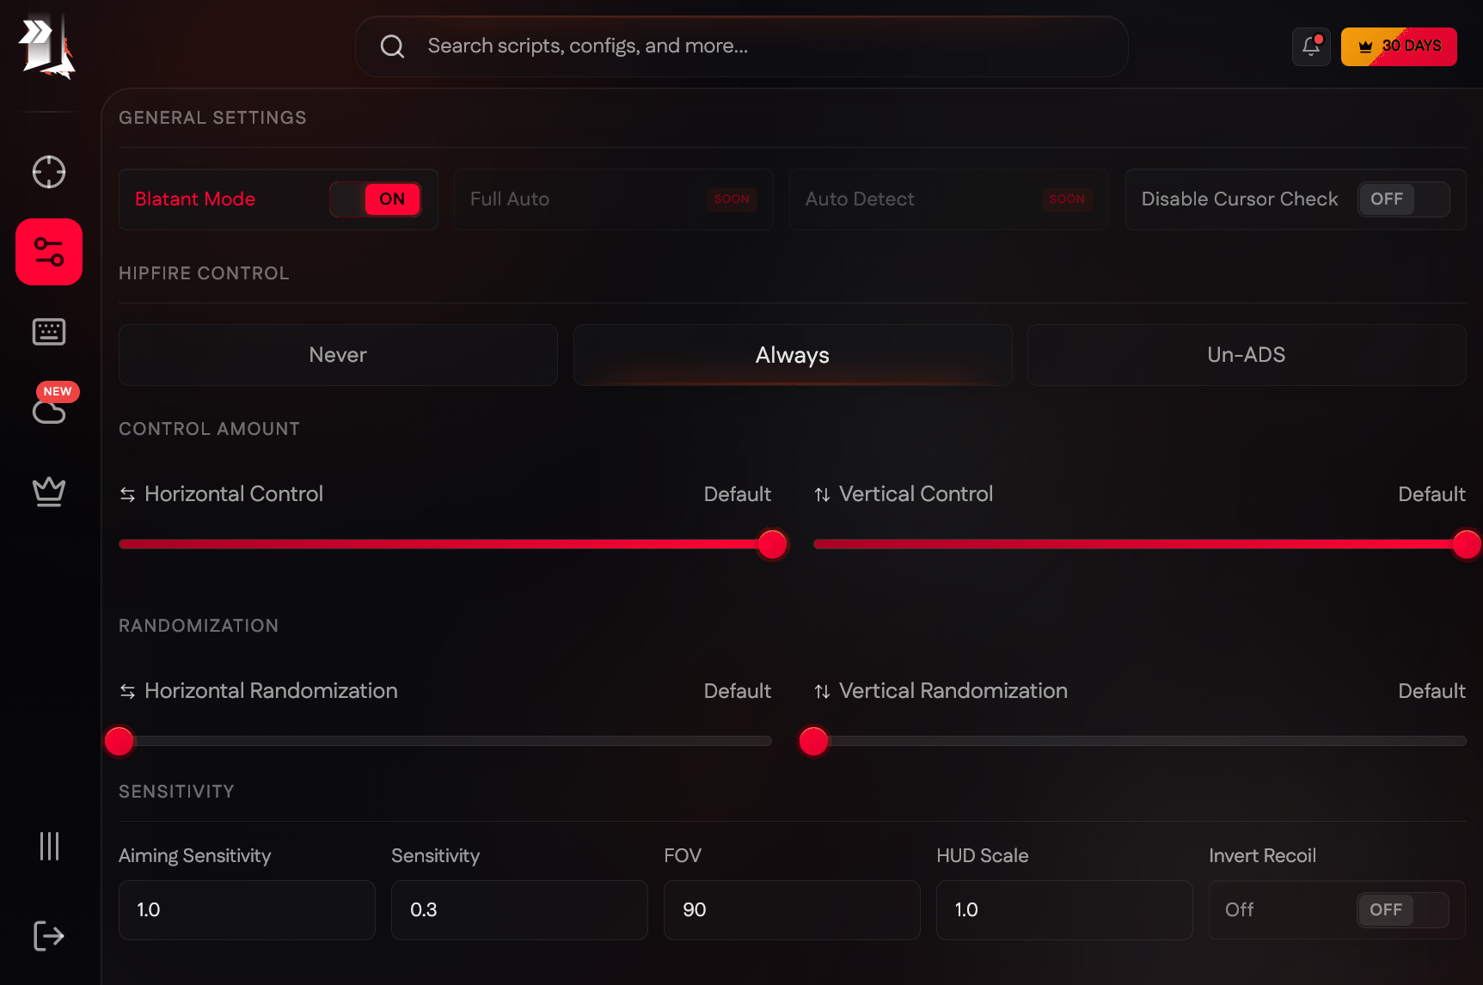Open the notifications bell
Viewport: 1483px width, 985px height.
point(1311,46)
